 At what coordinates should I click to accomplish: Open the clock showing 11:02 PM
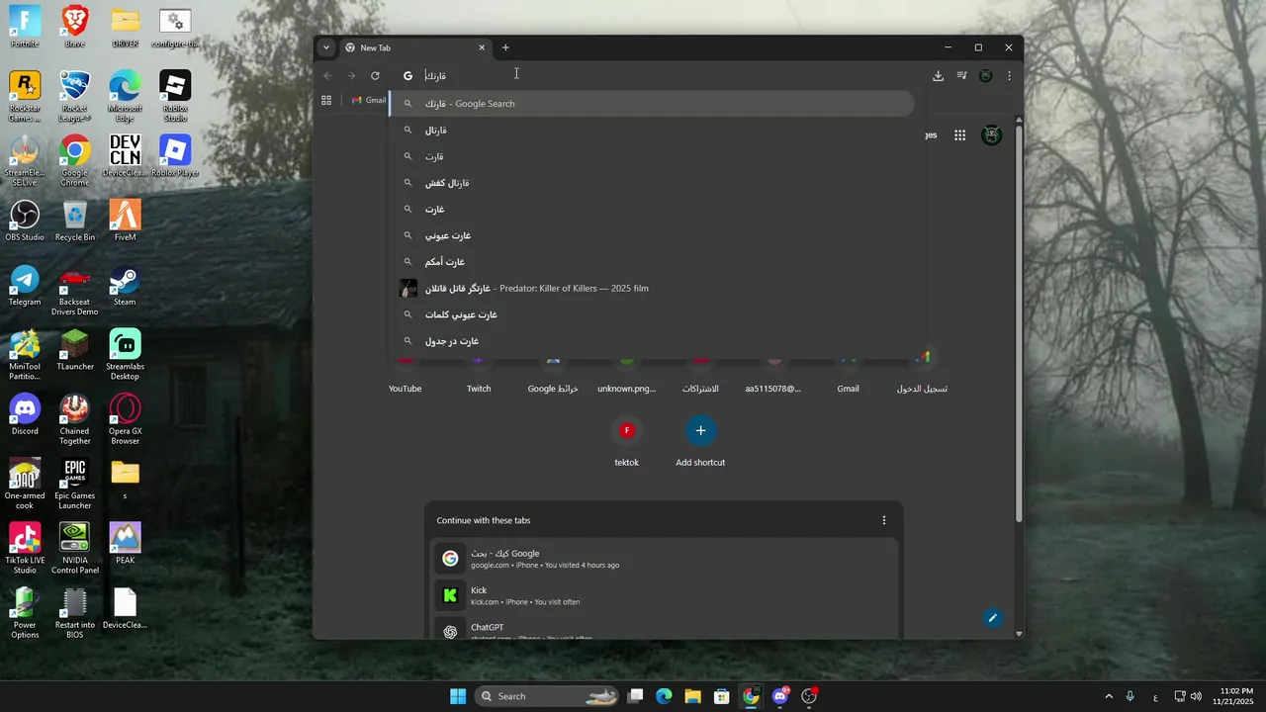tap(1236, 696)
